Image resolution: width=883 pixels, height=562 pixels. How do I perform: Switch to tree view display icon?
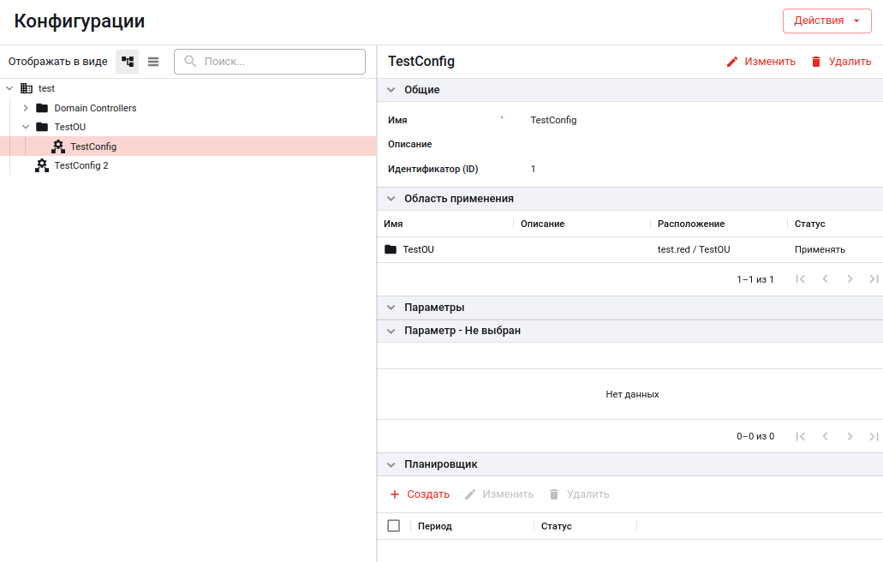point(128,62)
